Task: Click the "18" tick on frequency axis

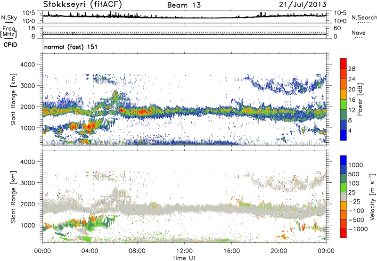Action: coord(32,28)
